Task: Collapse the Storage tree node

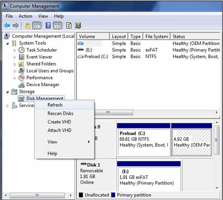Action: [x=7, y=92]
